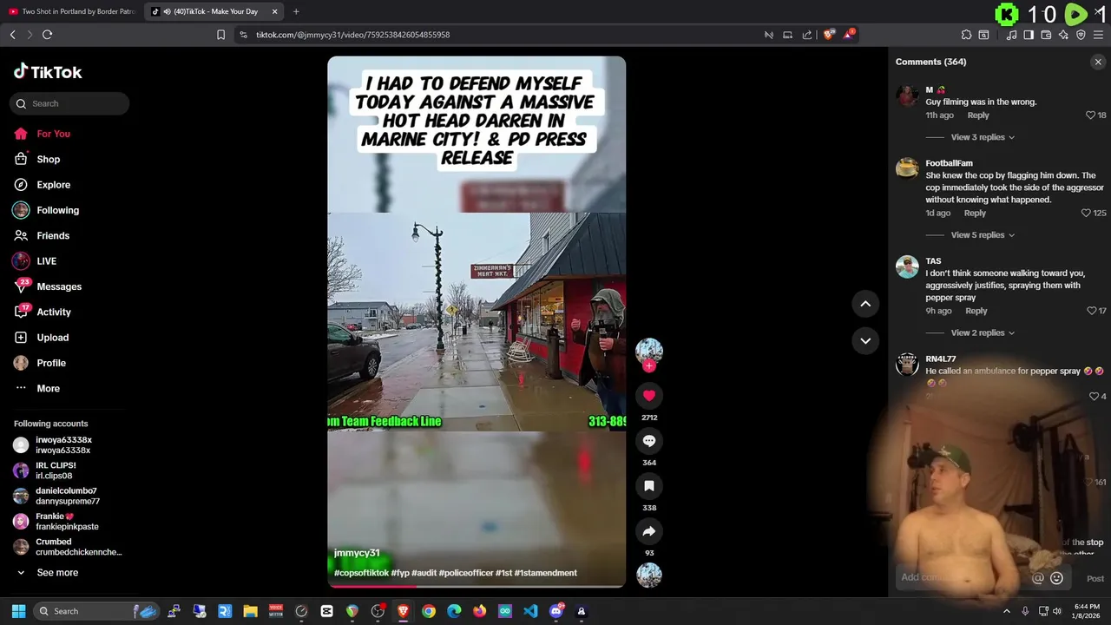The height and width of the screenshot is (625, 1111).
Task: Open new browser tab
Action: 296,11
